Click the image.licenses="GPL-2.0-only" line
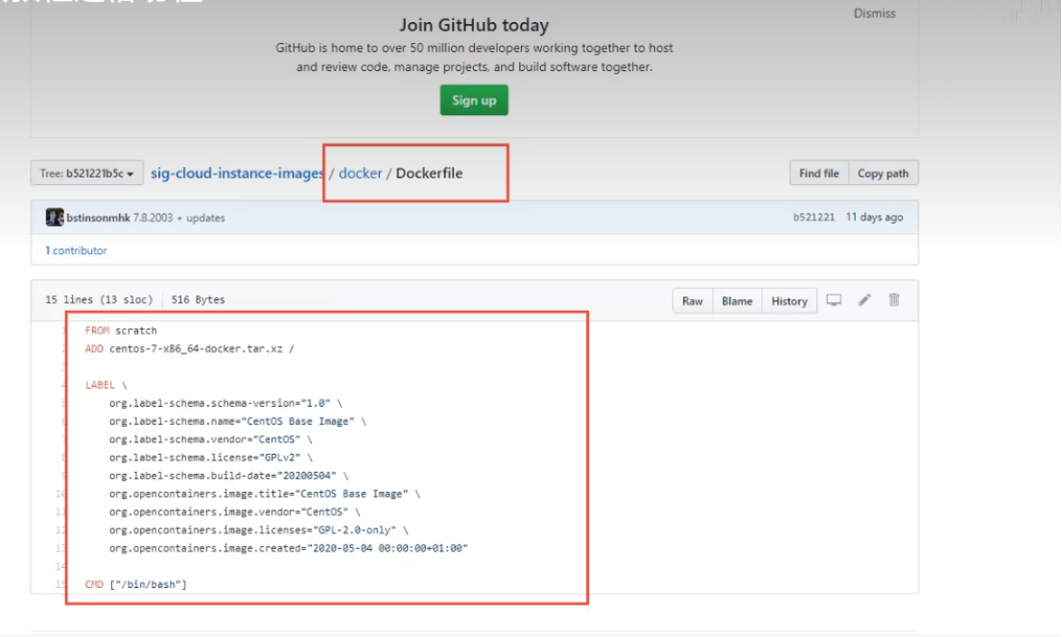Viewport: 1062px width, 637px height. point(259,531)
